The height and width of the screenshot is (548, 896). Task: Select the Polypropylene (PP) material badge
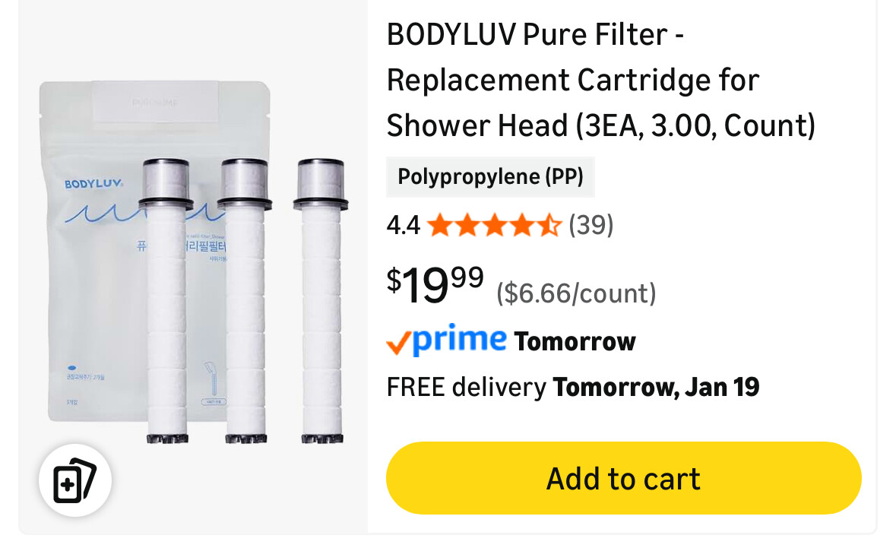click(x=490, y=176)
